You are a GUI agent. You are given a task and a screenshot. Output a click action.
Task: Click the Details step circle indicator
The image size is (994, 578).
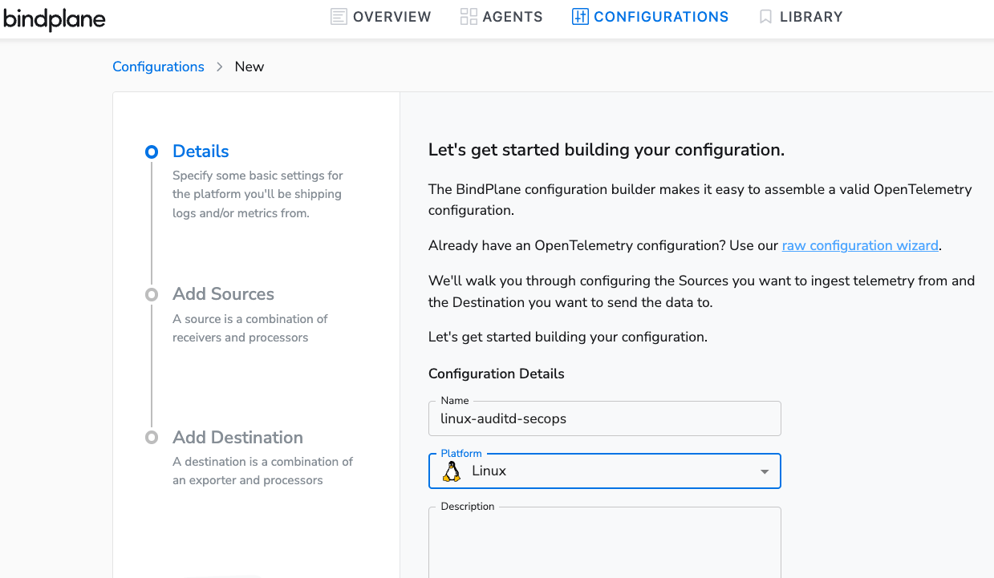click(151, 152)
